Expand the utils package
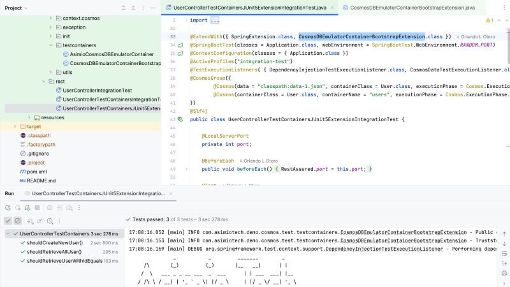Screen dimensions: 510x287 51,72
